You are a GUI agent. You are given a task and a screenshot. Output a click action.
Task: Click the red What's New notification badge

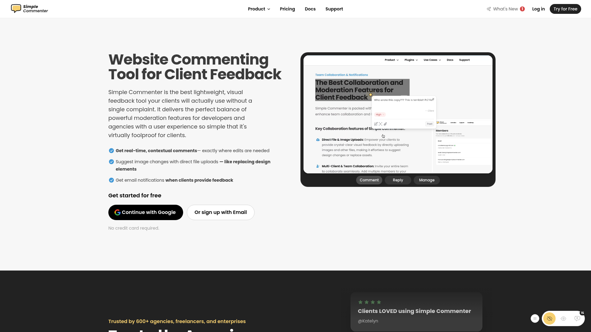522,9
